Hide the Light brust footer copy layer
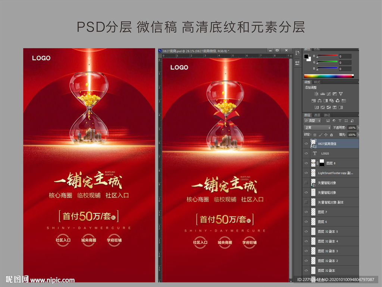 [x=306, y=173]
